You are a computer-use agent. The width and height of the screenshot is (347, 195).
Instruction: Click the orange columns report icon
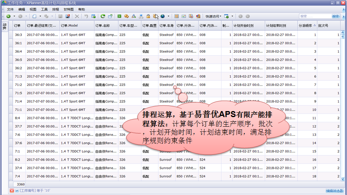click(x=191, y=16)
